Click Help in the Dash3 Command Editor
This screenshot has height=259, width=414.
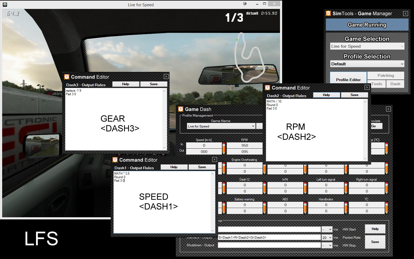tap(126, 84)
